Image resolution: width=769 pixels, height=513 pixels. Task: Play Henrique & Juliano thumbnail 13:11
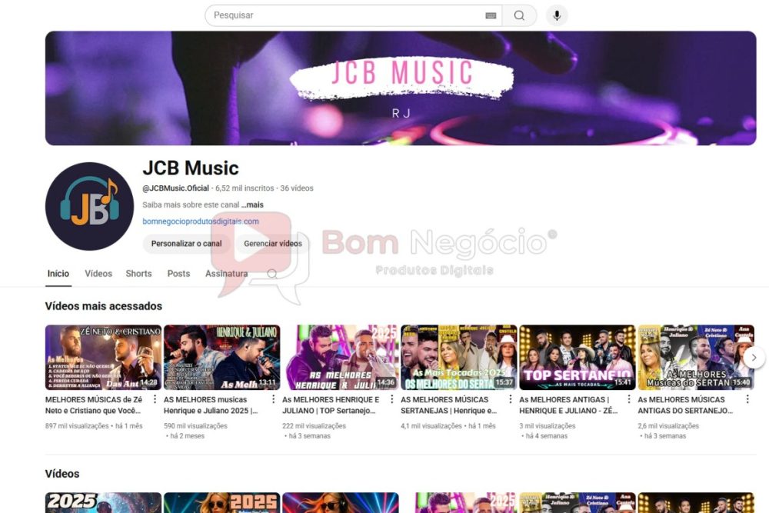click(221, 357)
